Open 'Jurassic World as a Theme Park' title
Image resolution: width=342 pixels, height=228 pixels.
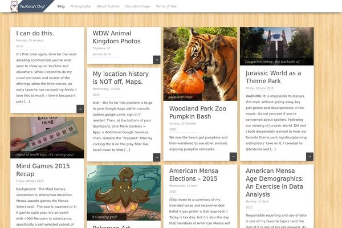coord(273,77)
